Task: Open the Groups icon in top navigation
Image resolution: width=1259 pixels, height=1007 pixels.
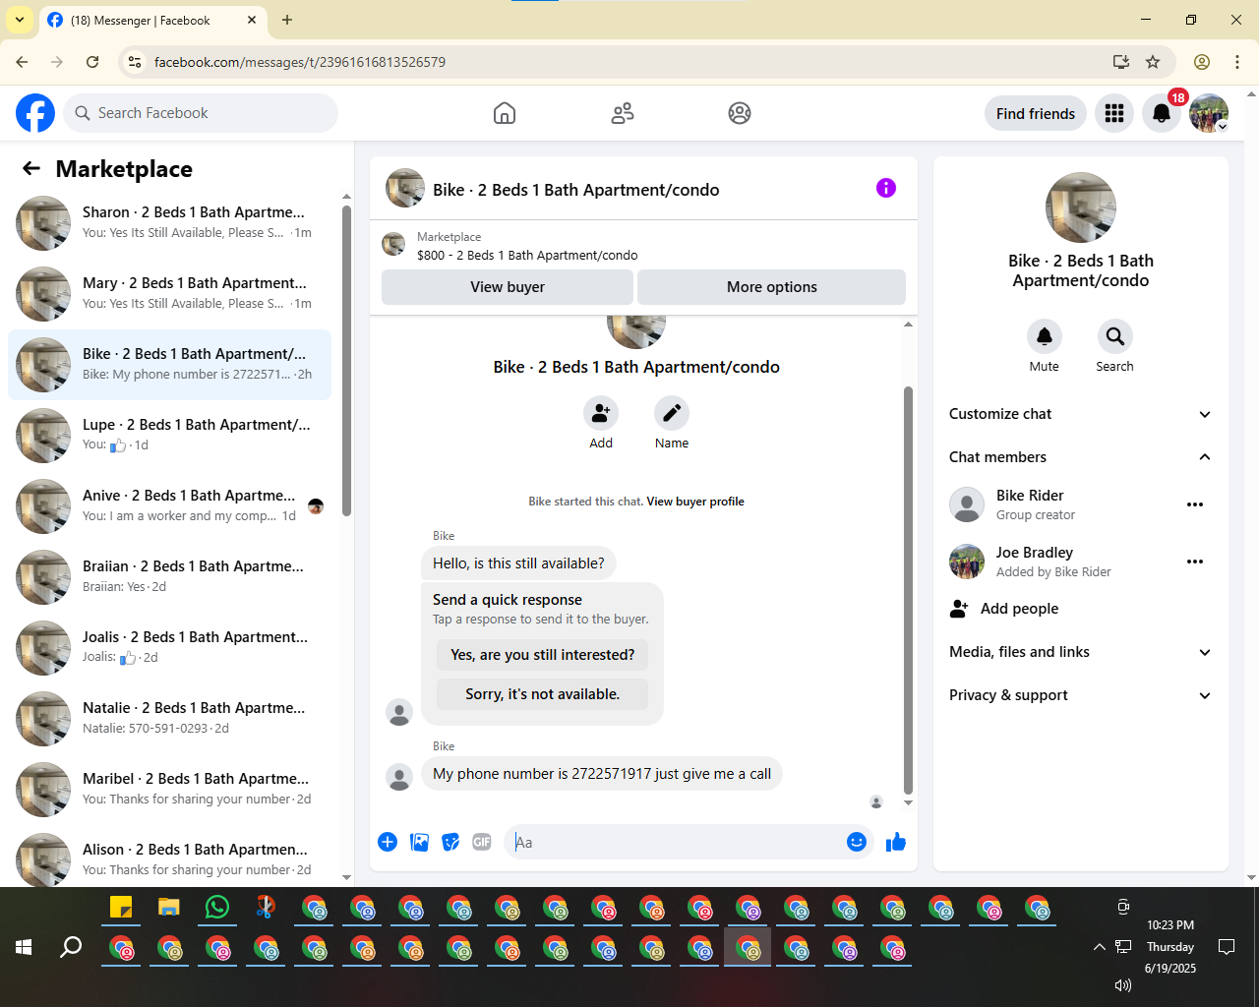Action: (x=740, y=113)
